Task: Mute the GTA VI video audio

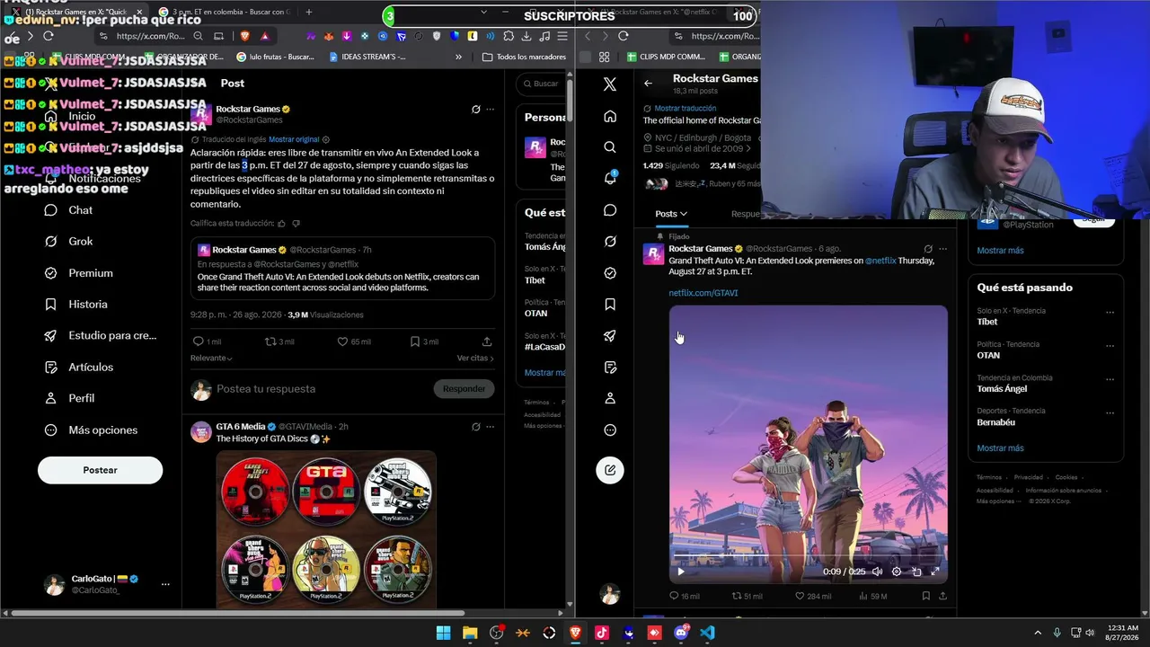Action: click(x=877, y=572)
